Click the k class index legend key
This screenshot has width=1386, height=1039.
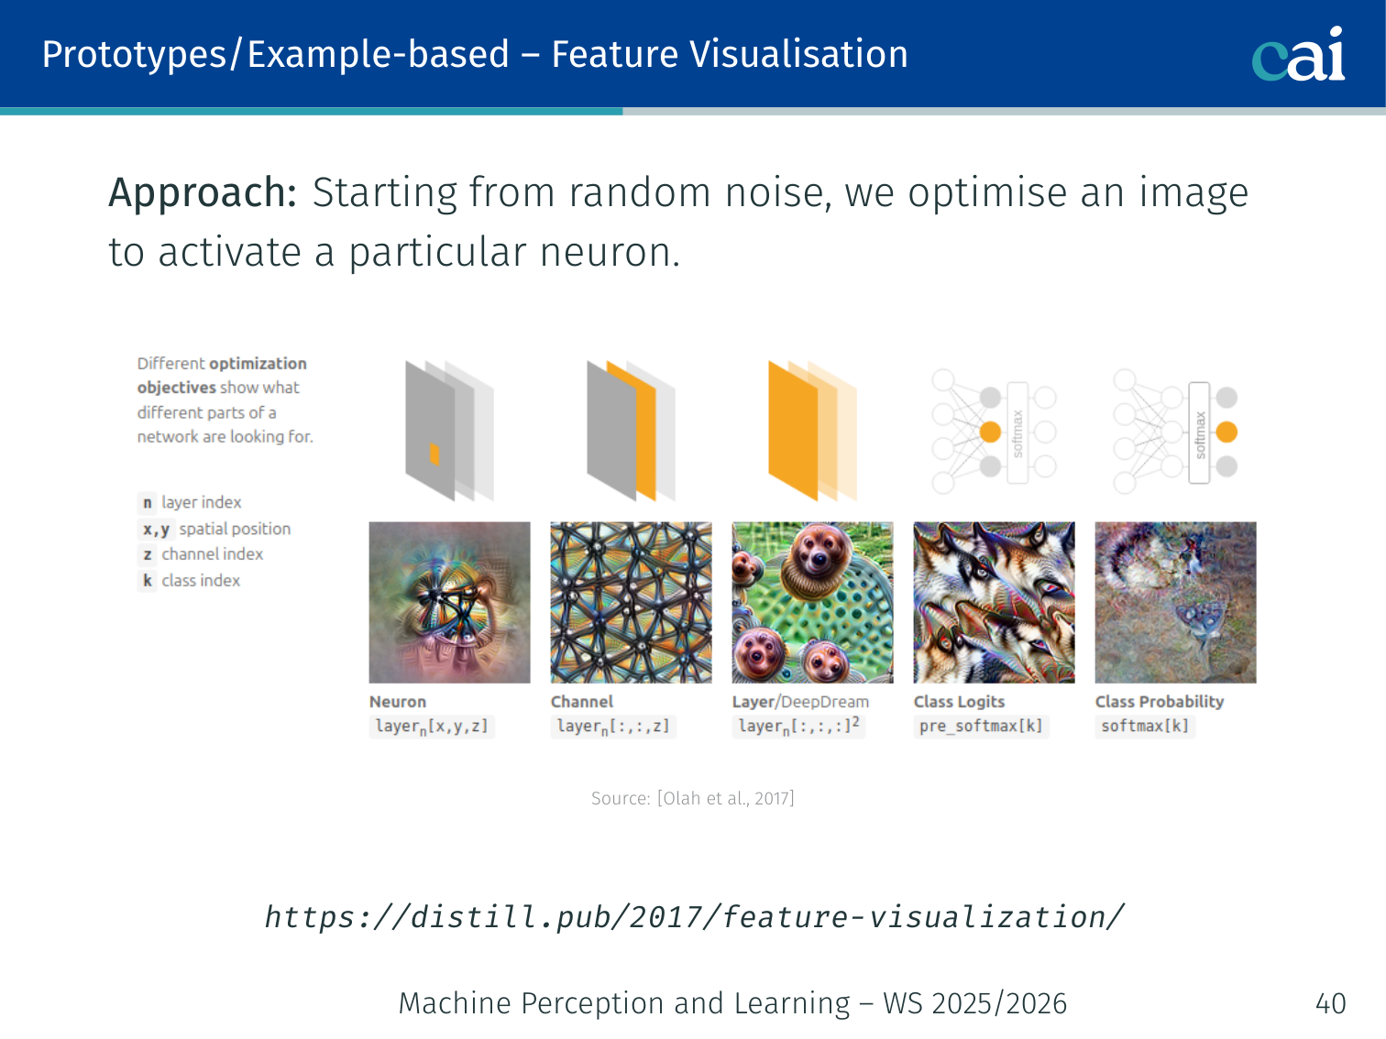[x=148, y=580]
